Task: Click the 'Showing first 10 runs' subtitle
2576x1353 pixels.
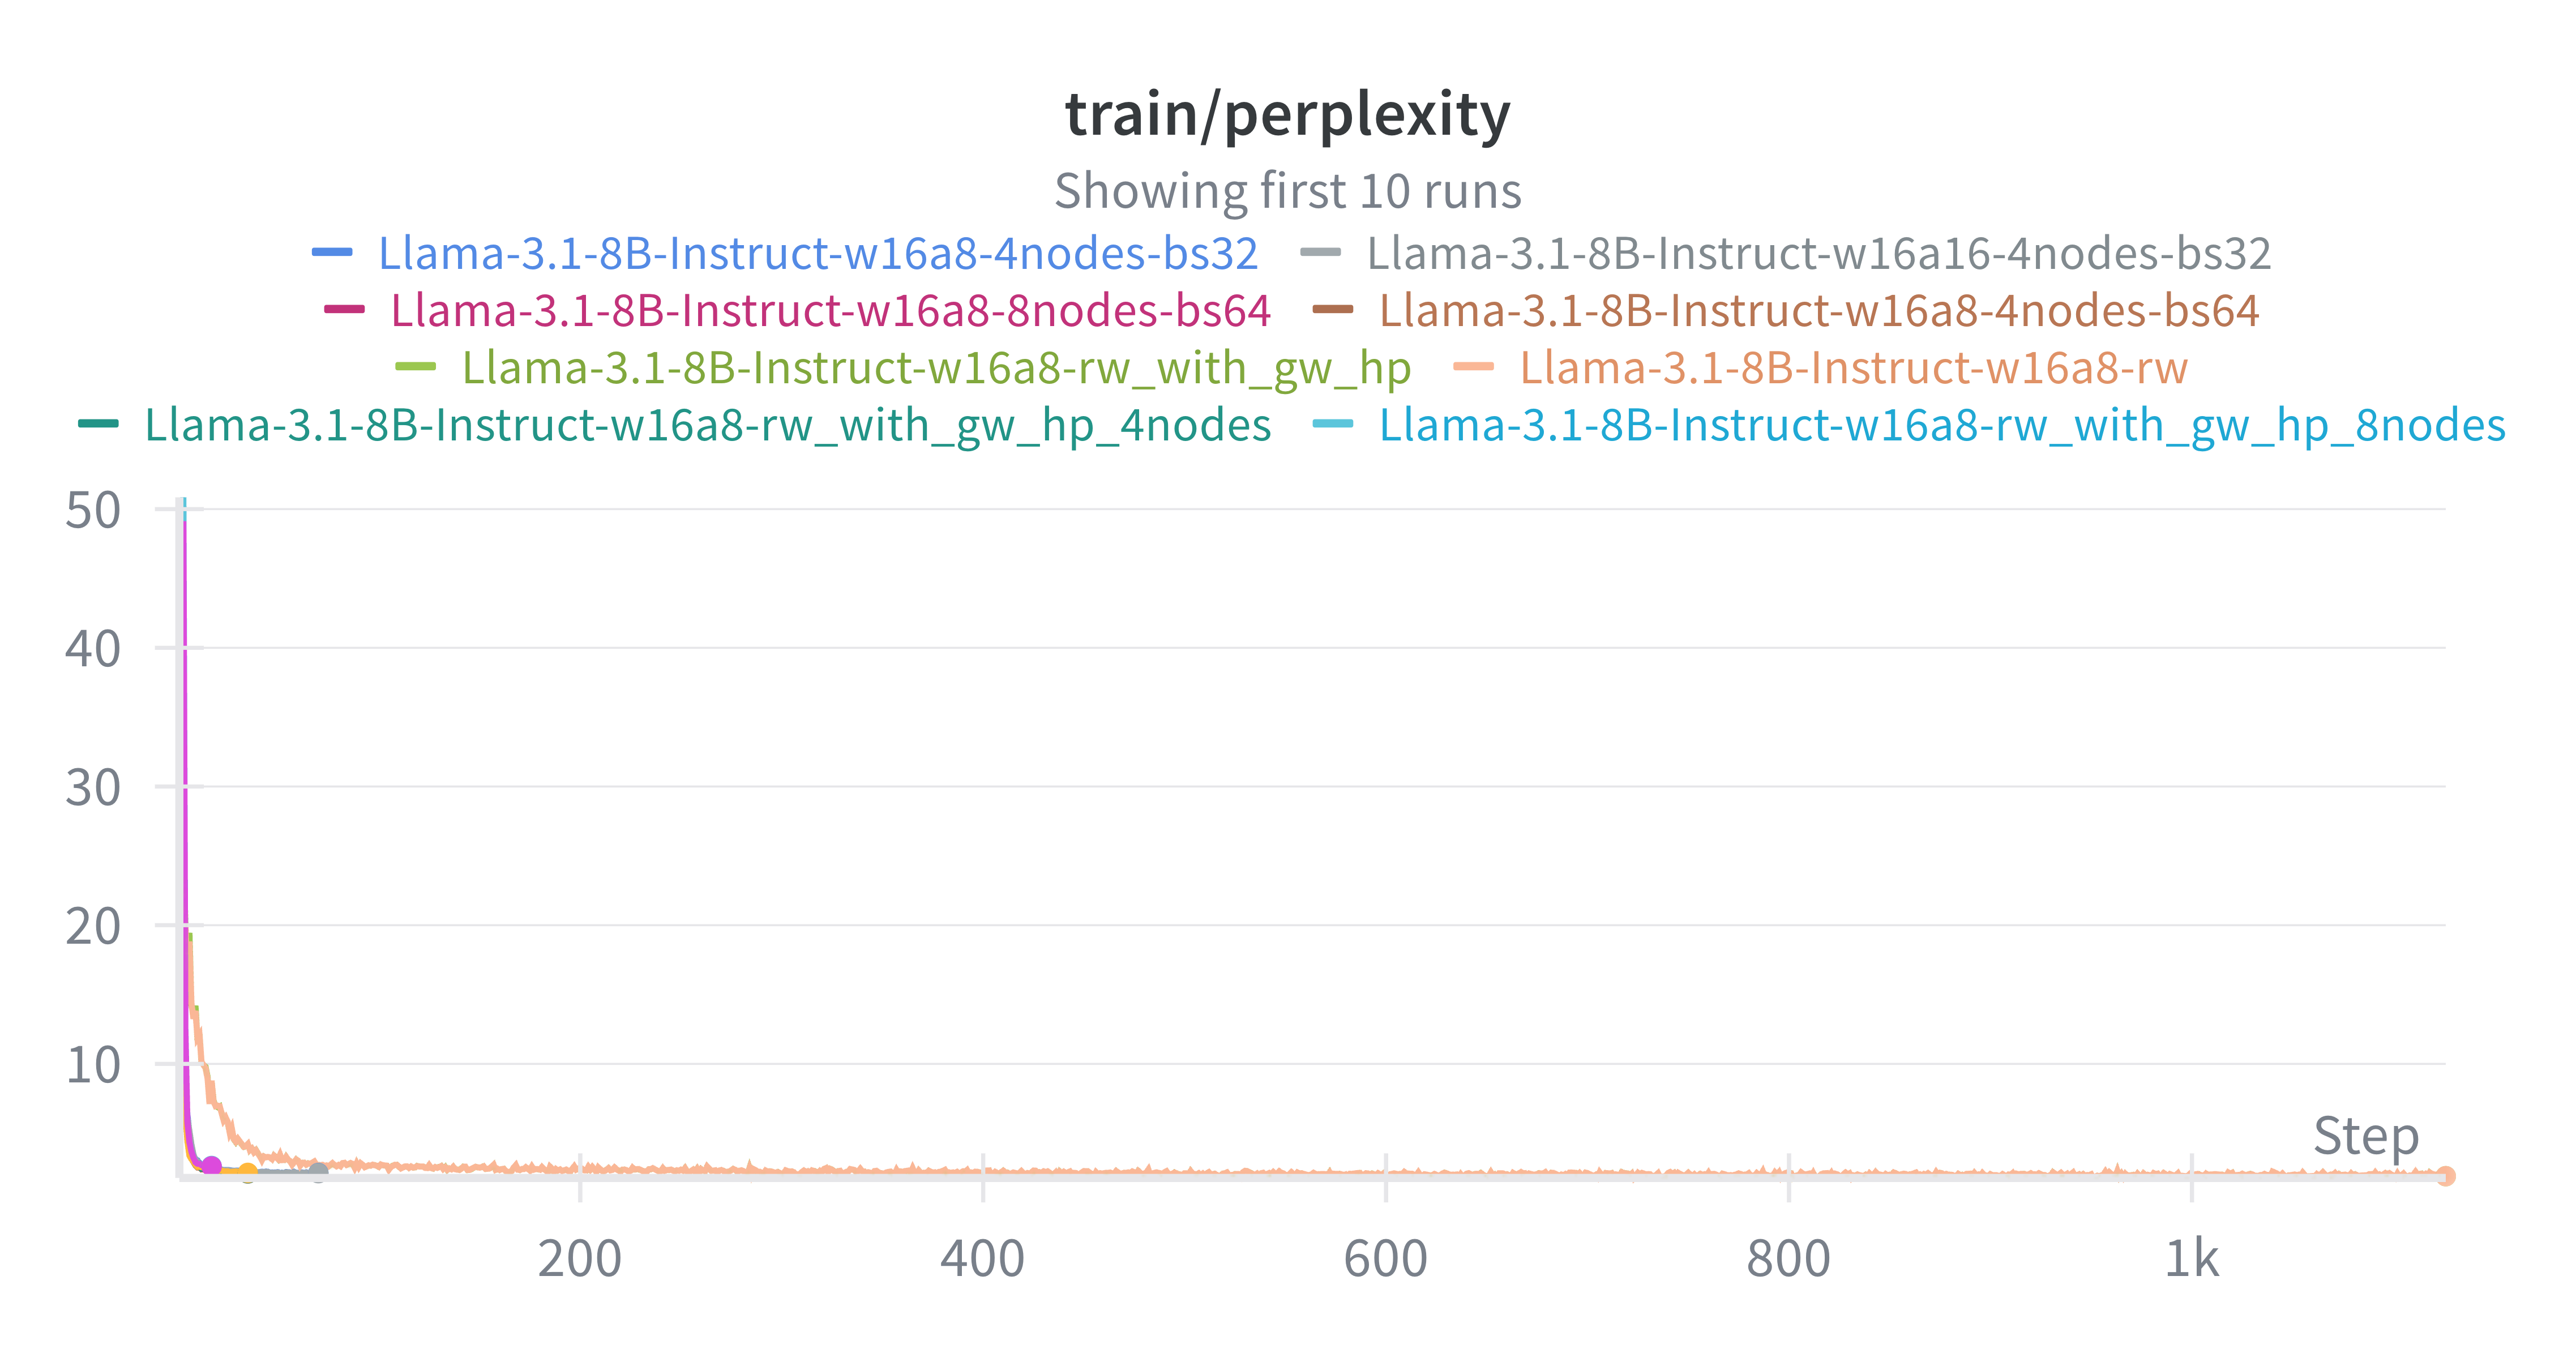Action: pyautogui.click(x=1288, y=190)
